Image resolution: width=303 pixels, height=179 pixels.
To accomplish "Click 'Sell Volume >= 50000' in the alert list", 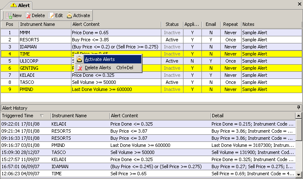I will click(x=94, y=82).
